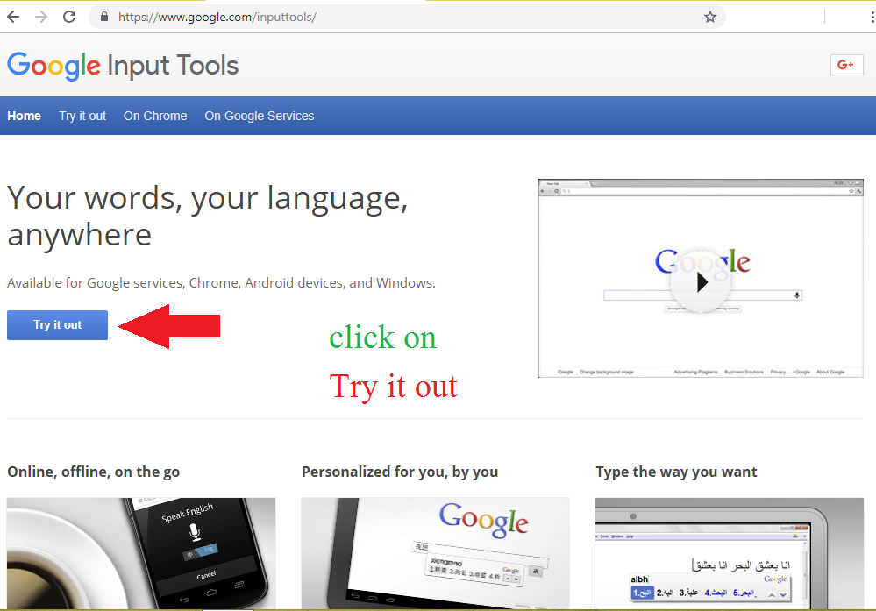Open the Chrome three-dot menu

pyautogui.click(x=872, y=18)
